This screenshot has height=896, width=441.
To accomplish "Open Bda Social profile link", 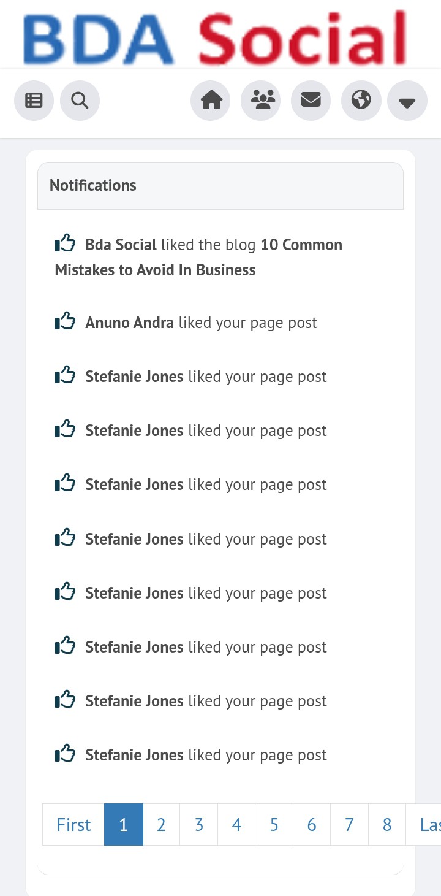I will coord(121,245).
